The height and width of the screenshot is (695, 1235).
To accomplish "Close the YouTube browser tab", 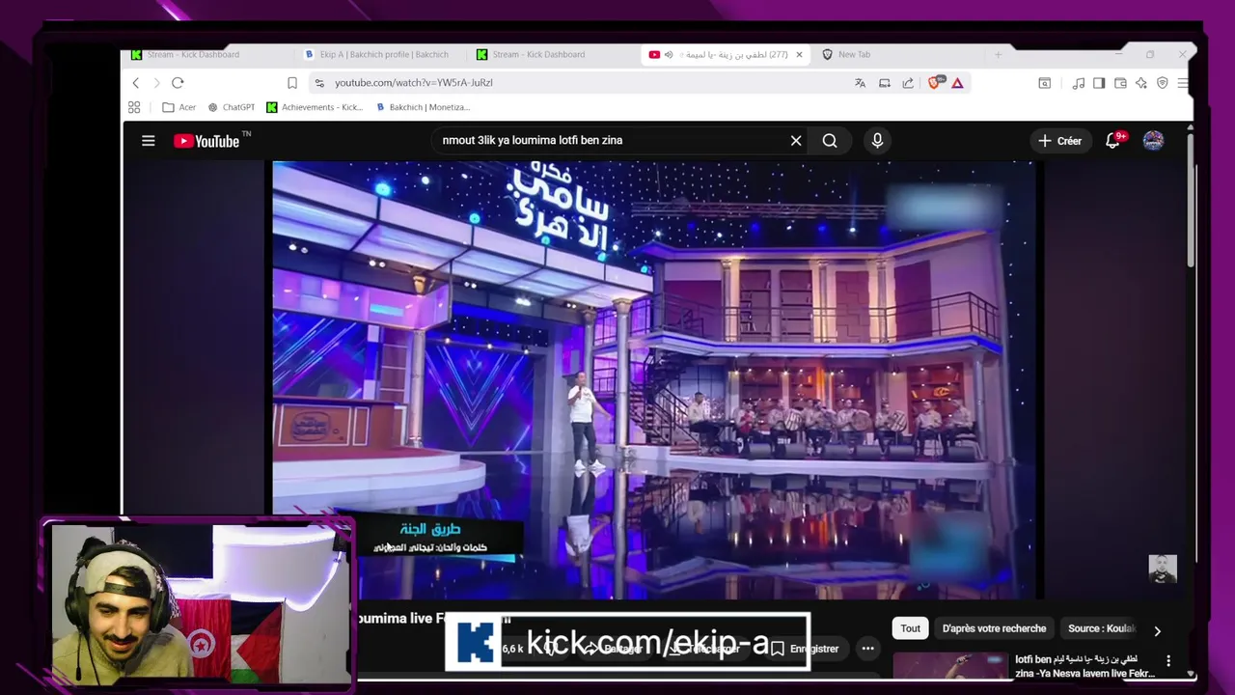I will [799, 55].
